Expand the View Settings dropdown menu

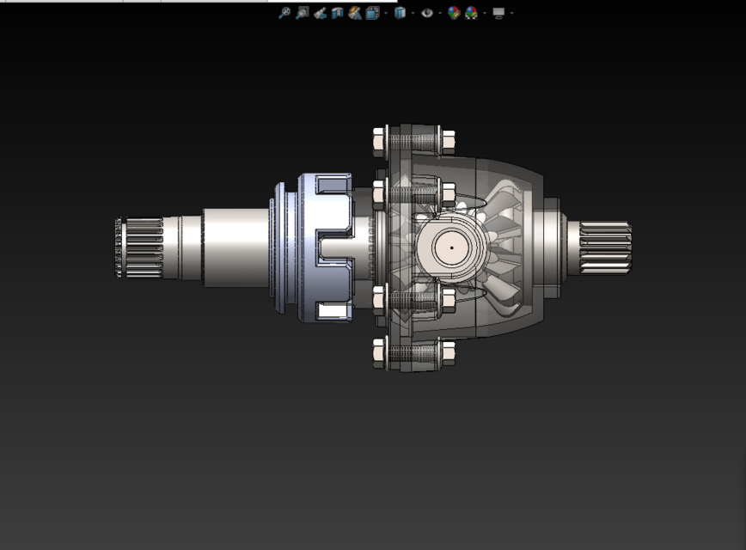pyautogui.click(x=511, y=12)
